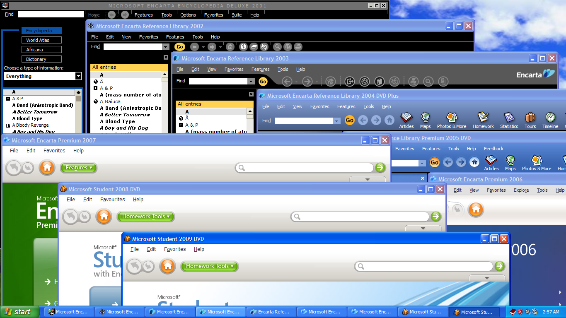Click orange Home button in Encarta 2006

point(476,209)
